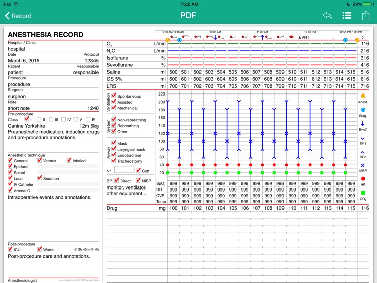Image resolution: width=377 pixels, height=283 pixels.
Task: Tap anesthesia start marker on timeline
Action: click(168, 40)
